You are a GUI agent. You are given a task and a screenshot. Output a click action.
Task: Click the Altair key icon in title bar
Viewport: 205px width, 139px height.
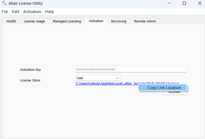pyautogui.click(x=4, y=3)
